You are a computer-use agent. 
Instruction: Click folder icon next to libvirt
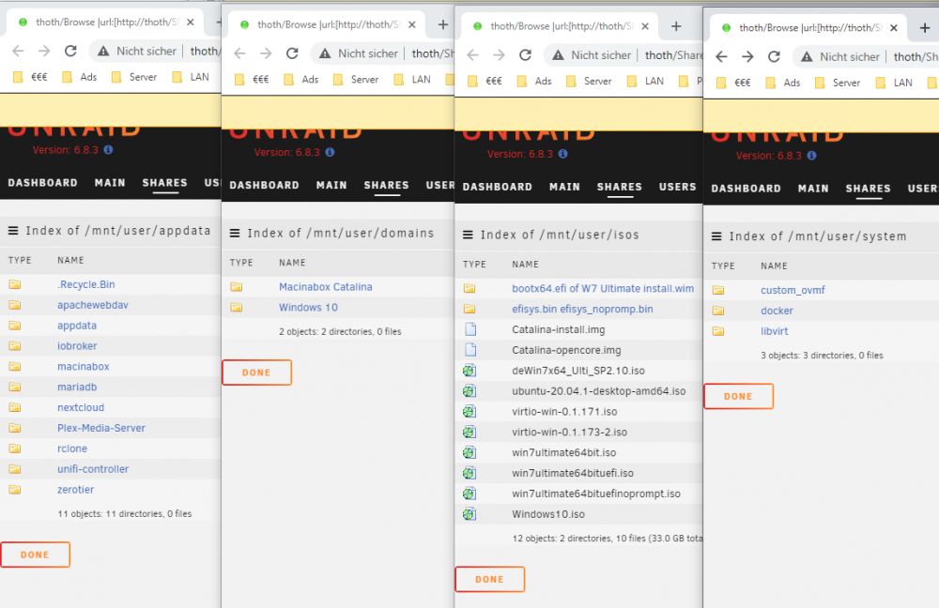click(x=718, y=331)
